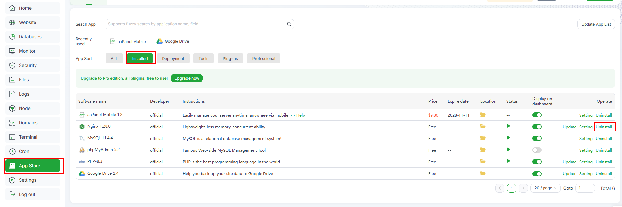Click the previous page chevron
The width and height of the screenshot is (622, 207).
[500, 188]
